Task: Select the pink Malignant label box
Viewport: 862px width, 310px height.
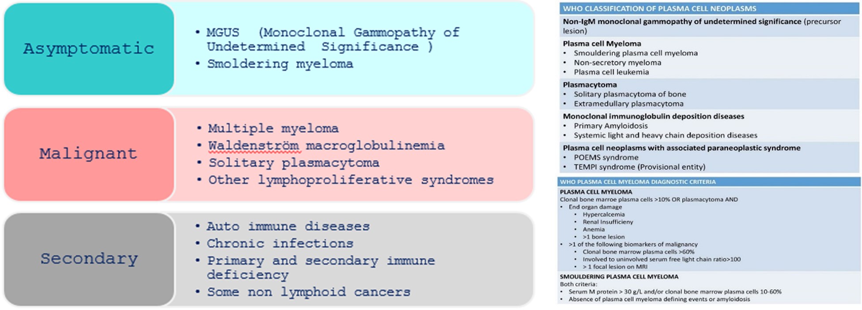Action: (89, 154)
